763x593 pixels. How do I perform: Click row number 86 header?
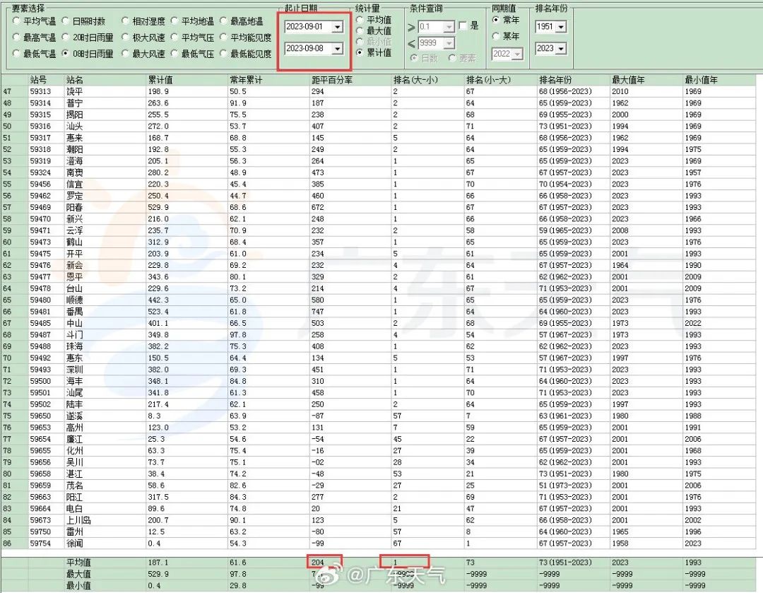click(7, 544)
